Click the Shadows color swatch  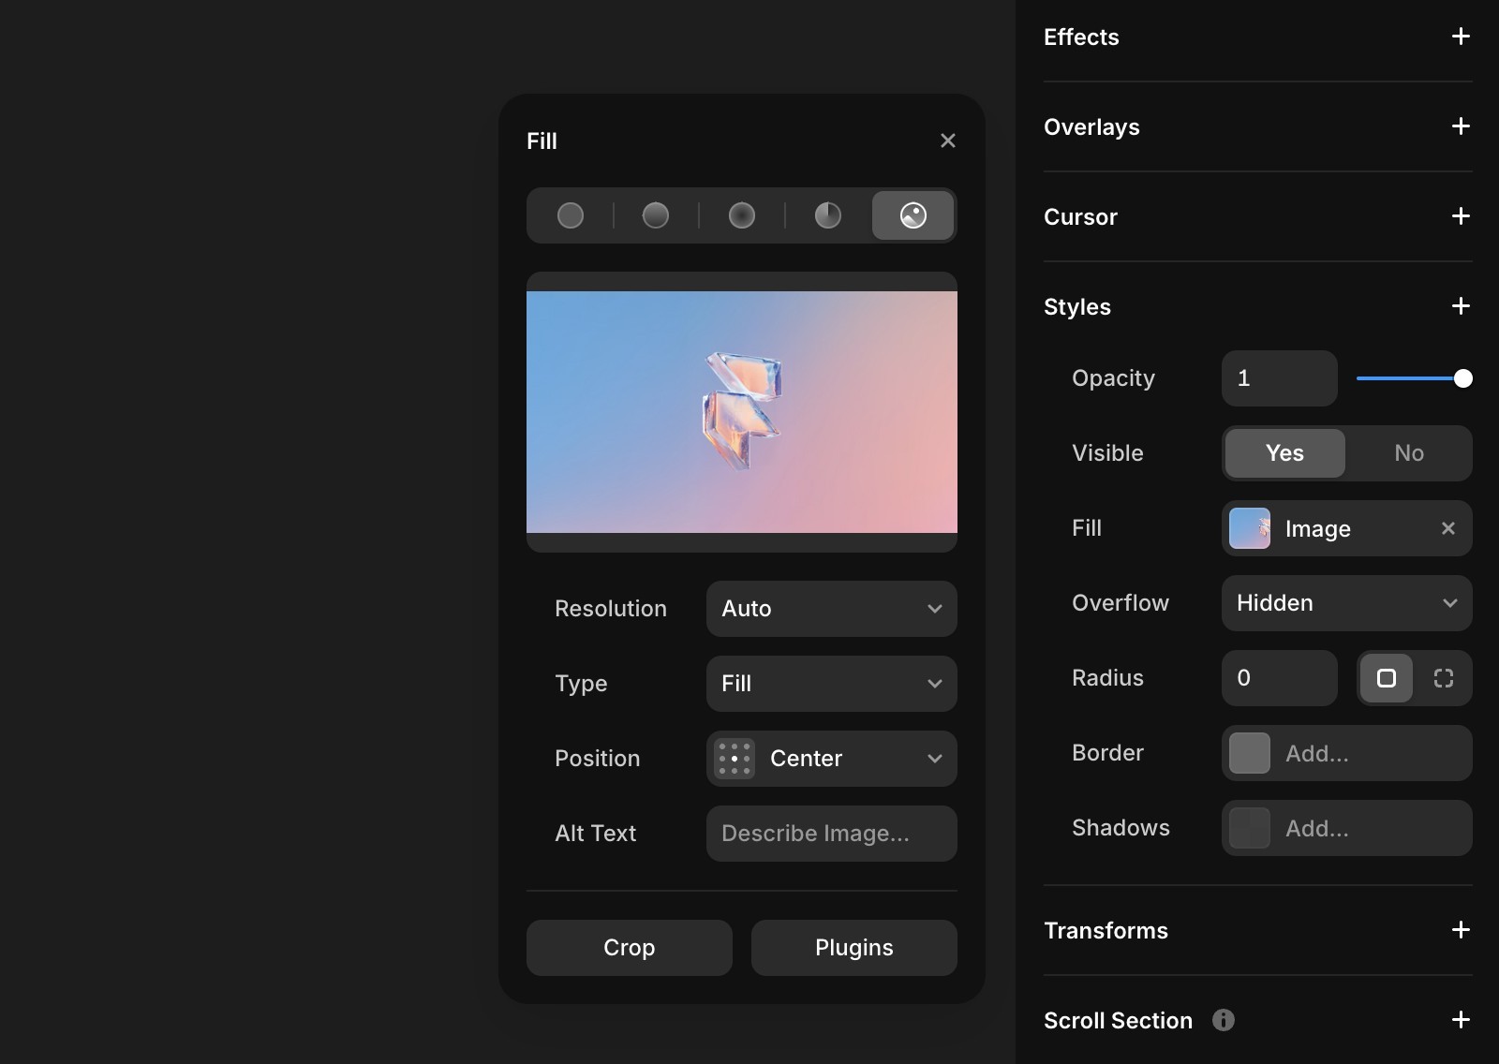click(1250, 828)
